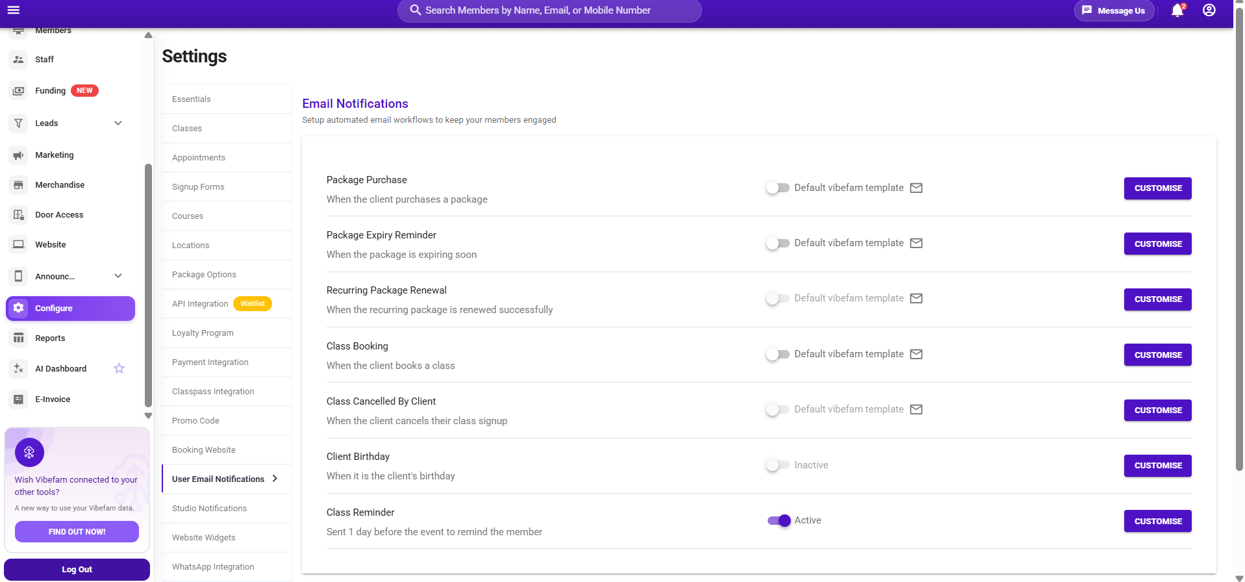Click the Merchandise store icon
Screen dimensions: 1245x582
coord(19,185)
